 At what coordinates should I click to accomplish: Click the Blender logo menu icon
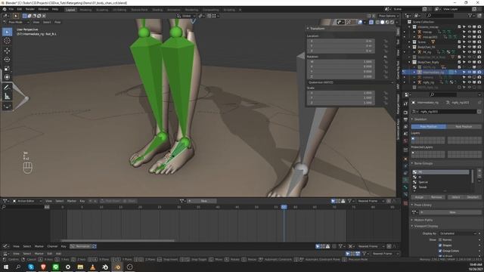5,9
